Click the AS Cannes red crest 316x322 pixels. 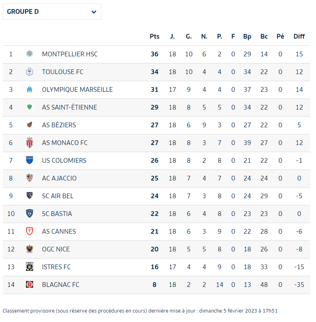[x=30, y=231]
